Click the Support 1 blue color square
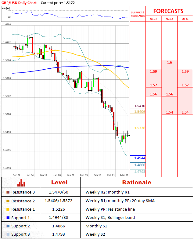Image resolution: width=194 pixels, height=239 pixels. (8, 218)
